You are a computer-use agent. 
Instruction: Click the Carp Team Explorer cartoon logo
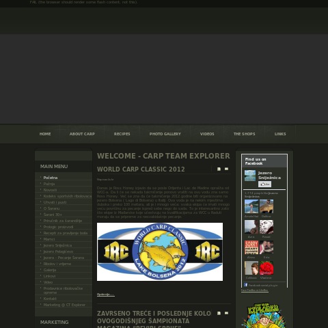pyautogui.click(x=264, y=315)
